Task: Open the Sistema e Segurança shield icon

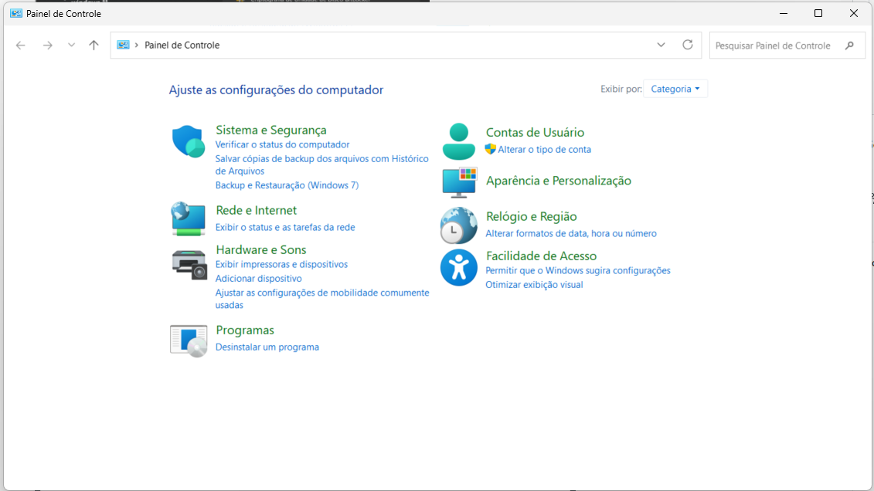Action: pyautogui.click(x=189, y=141)
